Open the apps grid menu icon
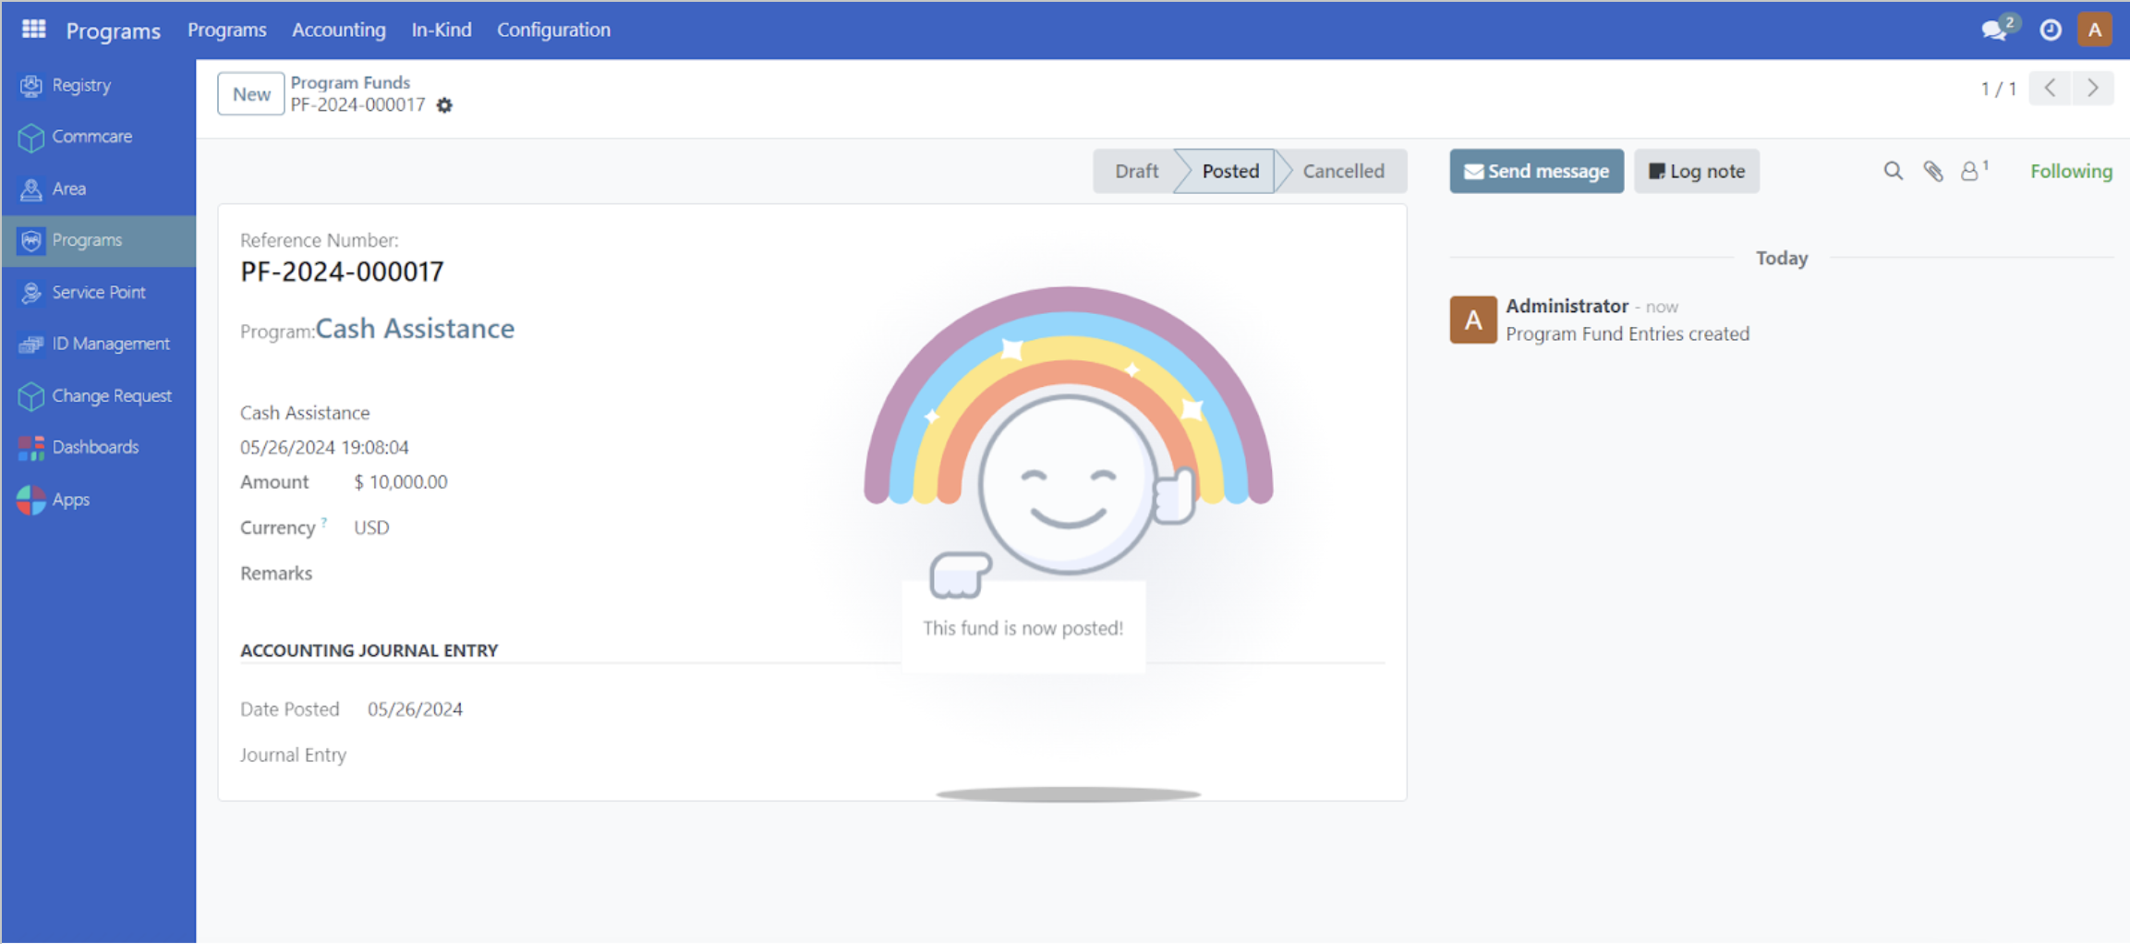The image size is (2130, 944). point(33,30)
